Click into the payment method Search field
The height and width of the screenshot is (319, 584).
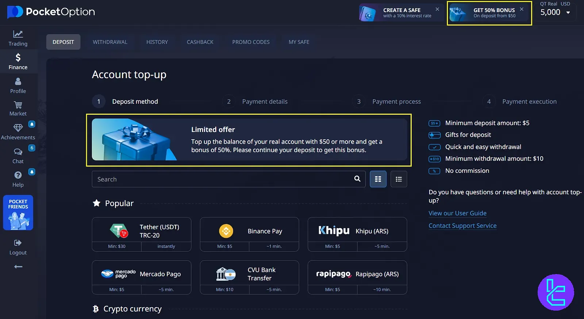pos(223,179)
